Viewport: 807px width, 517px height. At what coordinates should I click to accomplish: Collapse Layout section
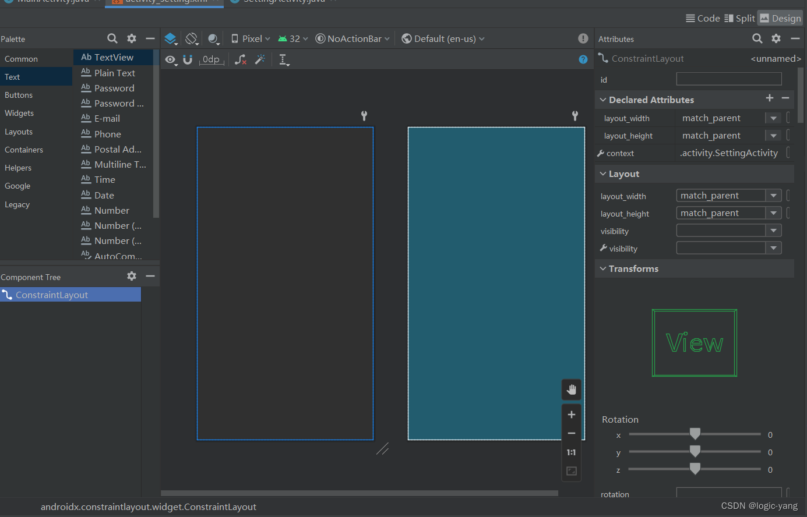click(x=603, y=173)
